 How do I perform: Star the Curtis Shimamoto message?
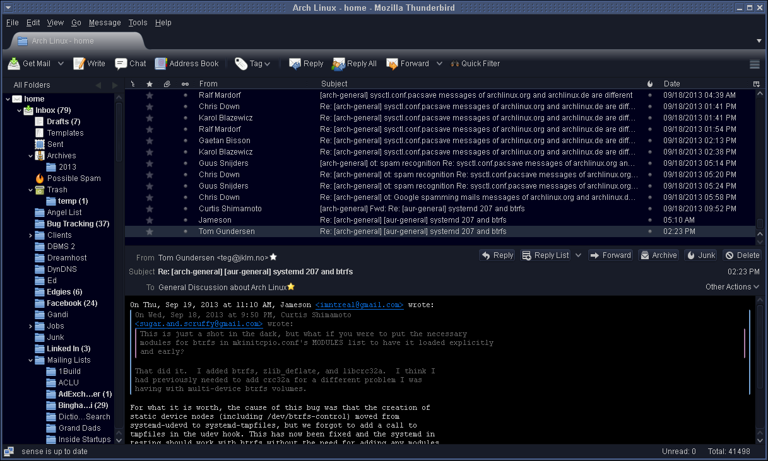(150, 209)
